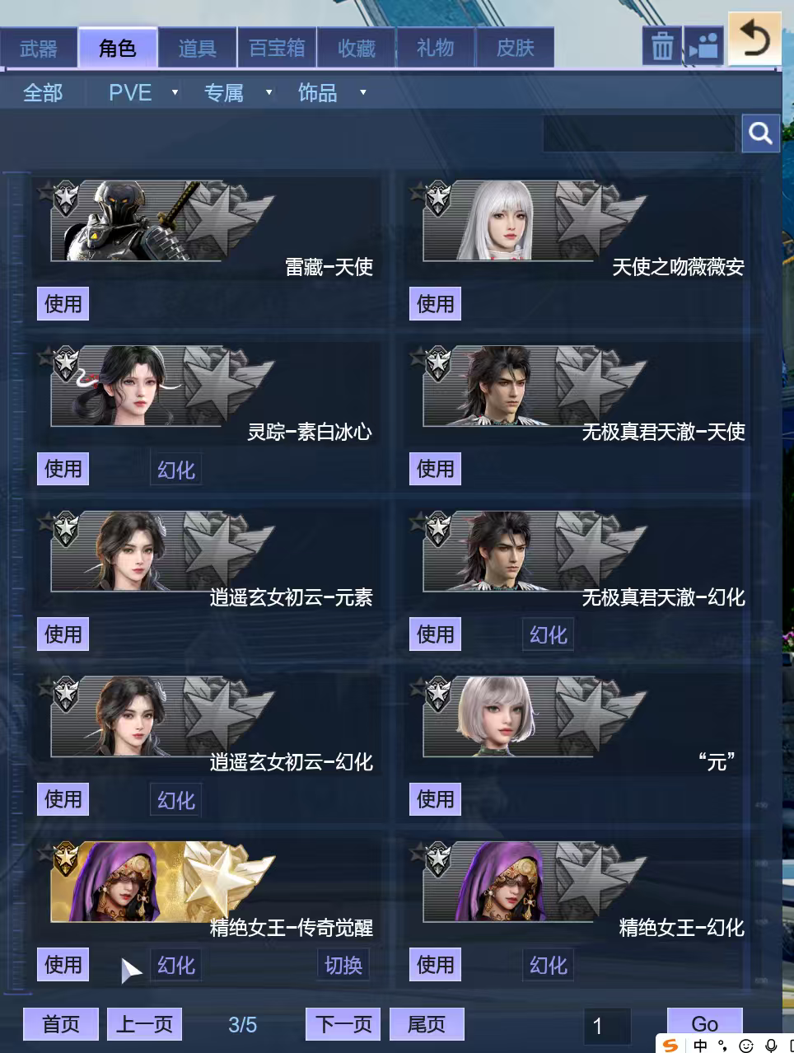Screen dimensions: 794x1053
Task: Select the 雷藏-天使 character portrait
Action: click(x=161, y=221)
